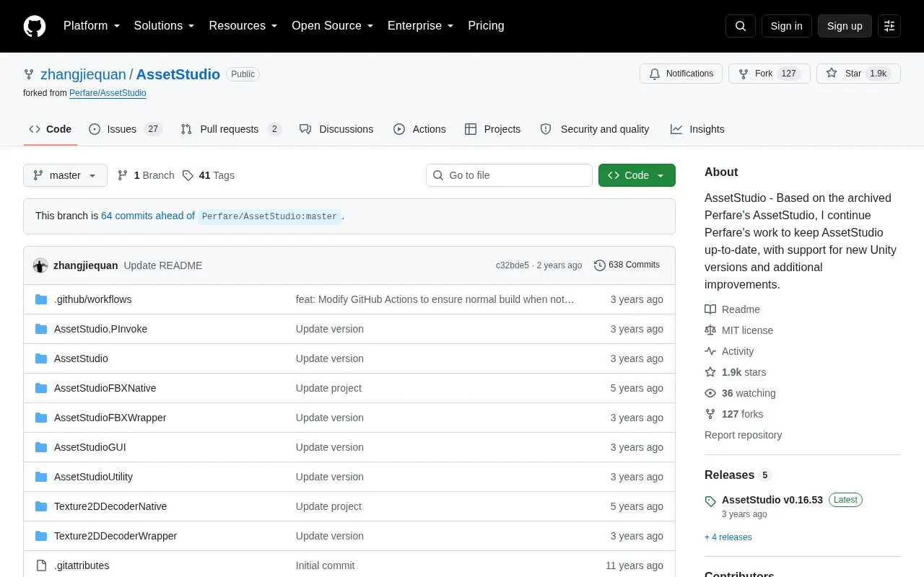Switch to the Pull requests tab
This screenshot has height=577, width=924.
pos(231,129)
